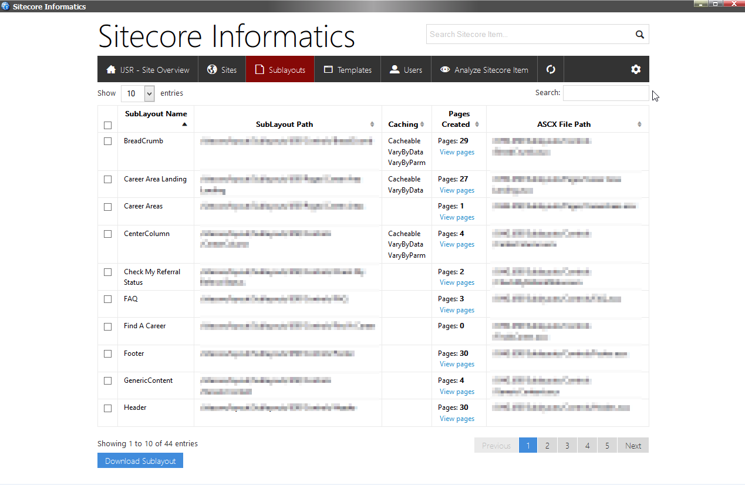
Task: Click the GenericContent sublayout name
Action: (x=148, y=380)
